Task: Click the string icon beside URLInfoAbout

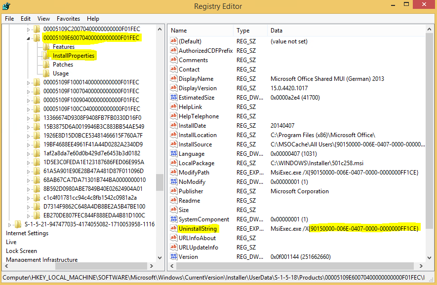Action: pos(174,238)
